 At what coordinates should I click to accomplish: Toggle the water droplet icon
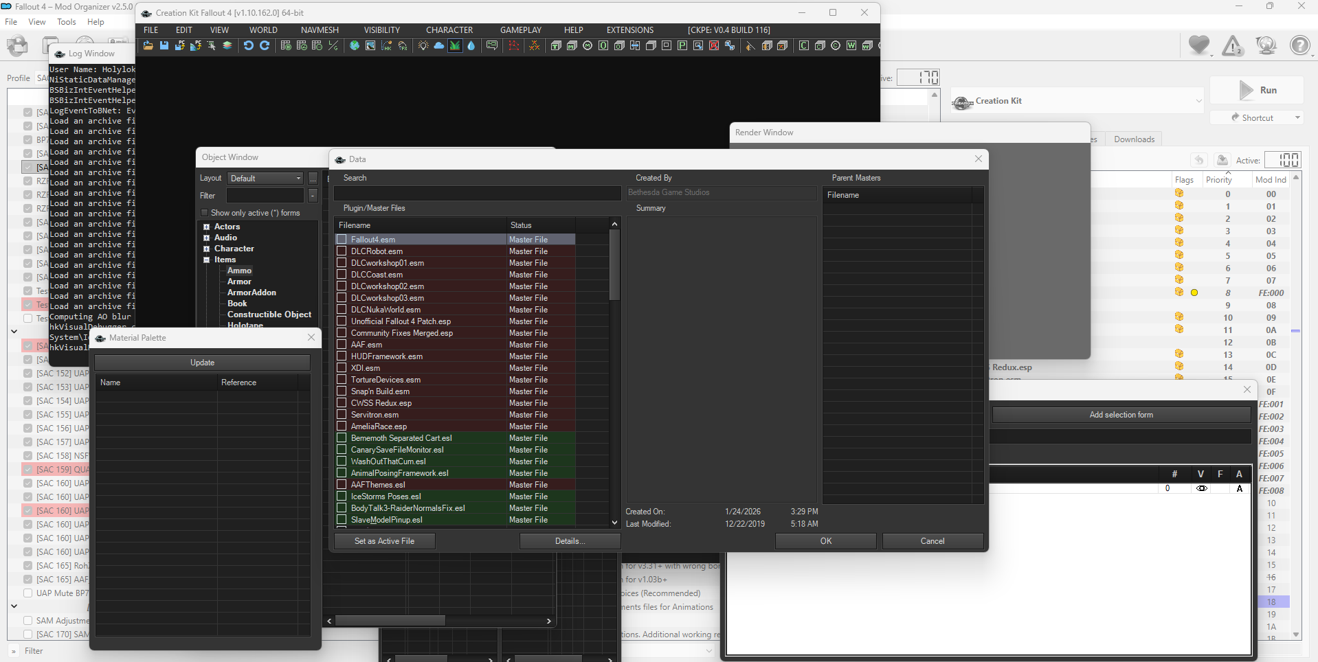[x=471, y=45]
